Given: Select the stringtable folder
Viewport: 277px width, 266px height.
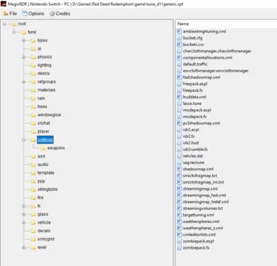Looking at the screenshot, I should point(47,189).
